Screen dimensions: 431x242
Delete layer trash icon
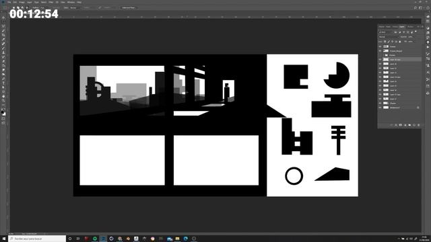(x=419, y=125)
